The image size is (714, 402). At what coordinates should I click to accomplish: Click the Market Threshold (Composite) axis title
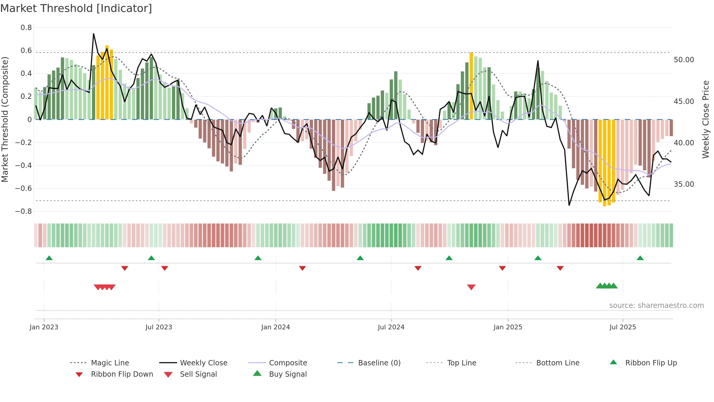[5, 119]
